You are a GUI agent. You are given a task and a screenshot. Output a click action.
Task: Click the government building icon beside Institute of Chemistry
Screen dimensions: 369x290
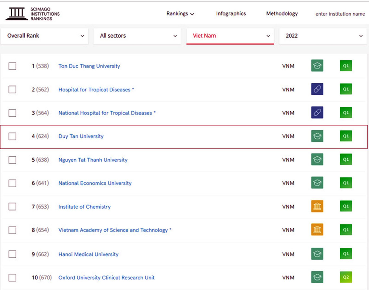coord(317,207)
